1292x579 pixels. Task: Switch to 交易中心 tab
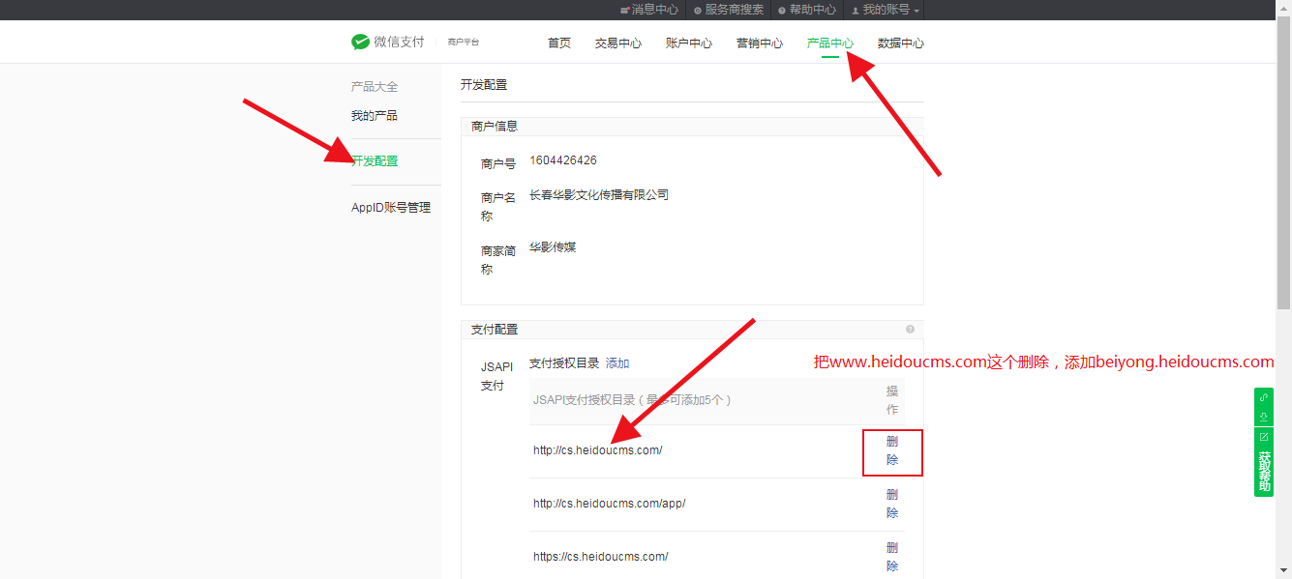(618, 43)
